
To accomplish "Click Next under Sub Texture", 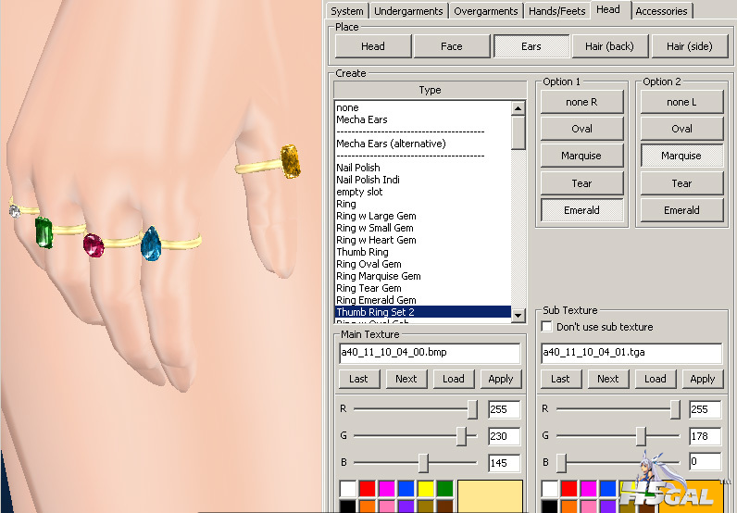I will coord(607,379).
